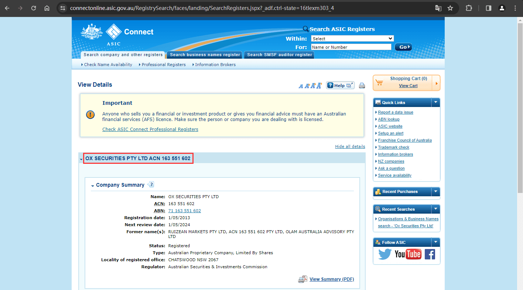Print the page with printer icon
This screenshot has height=290, width=523.
pos(362,86)
